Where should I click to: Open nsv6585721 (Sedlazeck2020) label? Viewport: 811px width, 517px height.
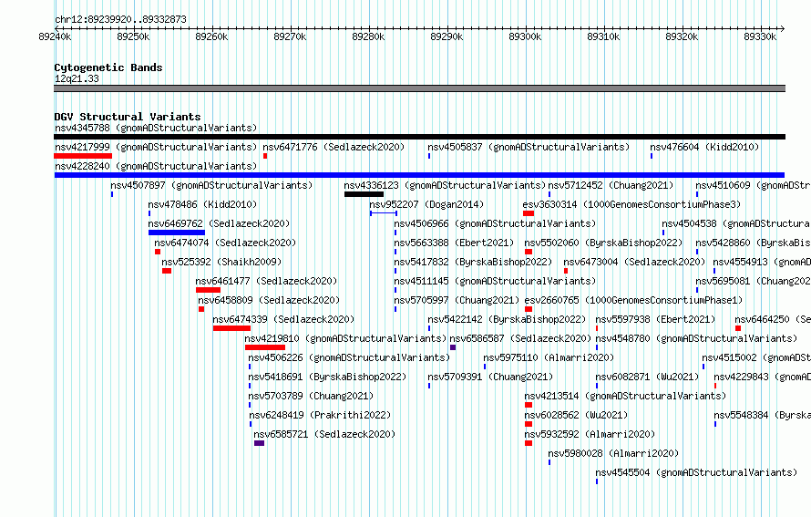pos(324,434)
